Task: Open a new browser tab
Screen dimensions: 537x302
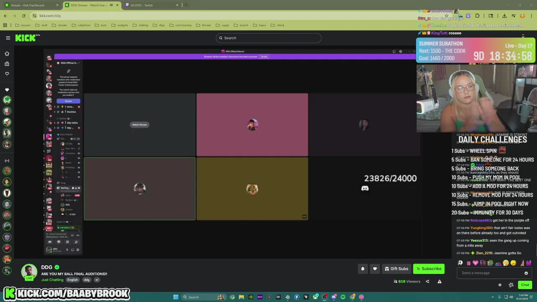Action: point(186,5)
